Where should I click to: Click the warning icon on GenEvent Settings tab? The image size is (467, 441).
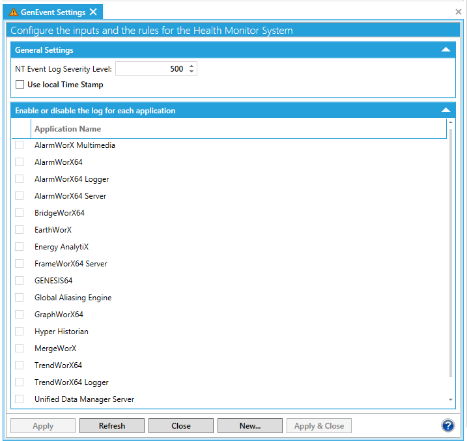[x=14, y=12]
